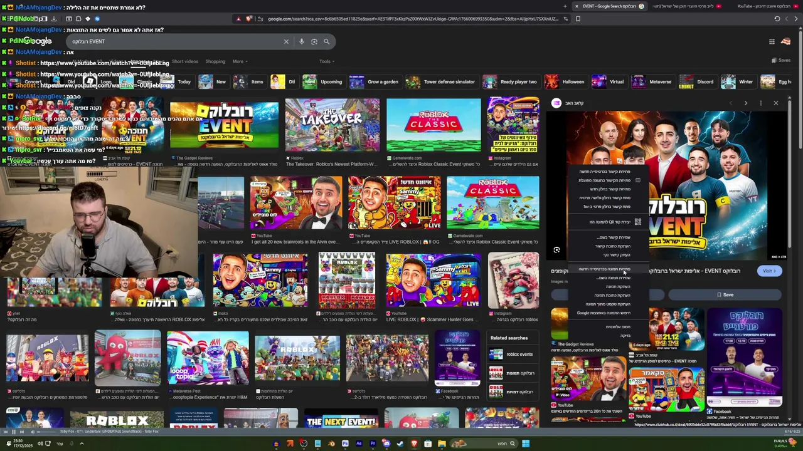
Task: Open system volume icon in tray
Action: pos(40,443)
